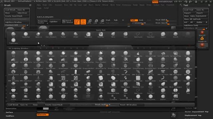213x119 pixels.
Task: Choose the ClipCircle brush
Action: pyautogui.click(x=63, y=54)
